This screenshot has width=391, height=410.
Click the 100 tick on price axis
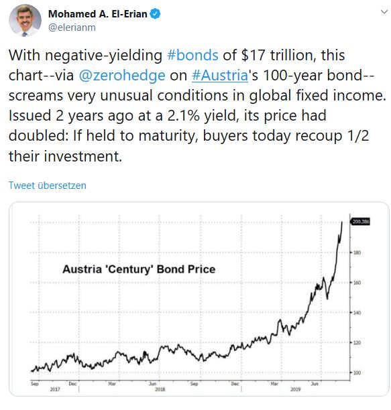point(357,372)
